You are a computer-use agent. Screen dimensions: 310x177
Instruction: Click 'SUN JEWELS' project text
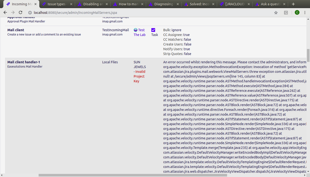[139, 64]
